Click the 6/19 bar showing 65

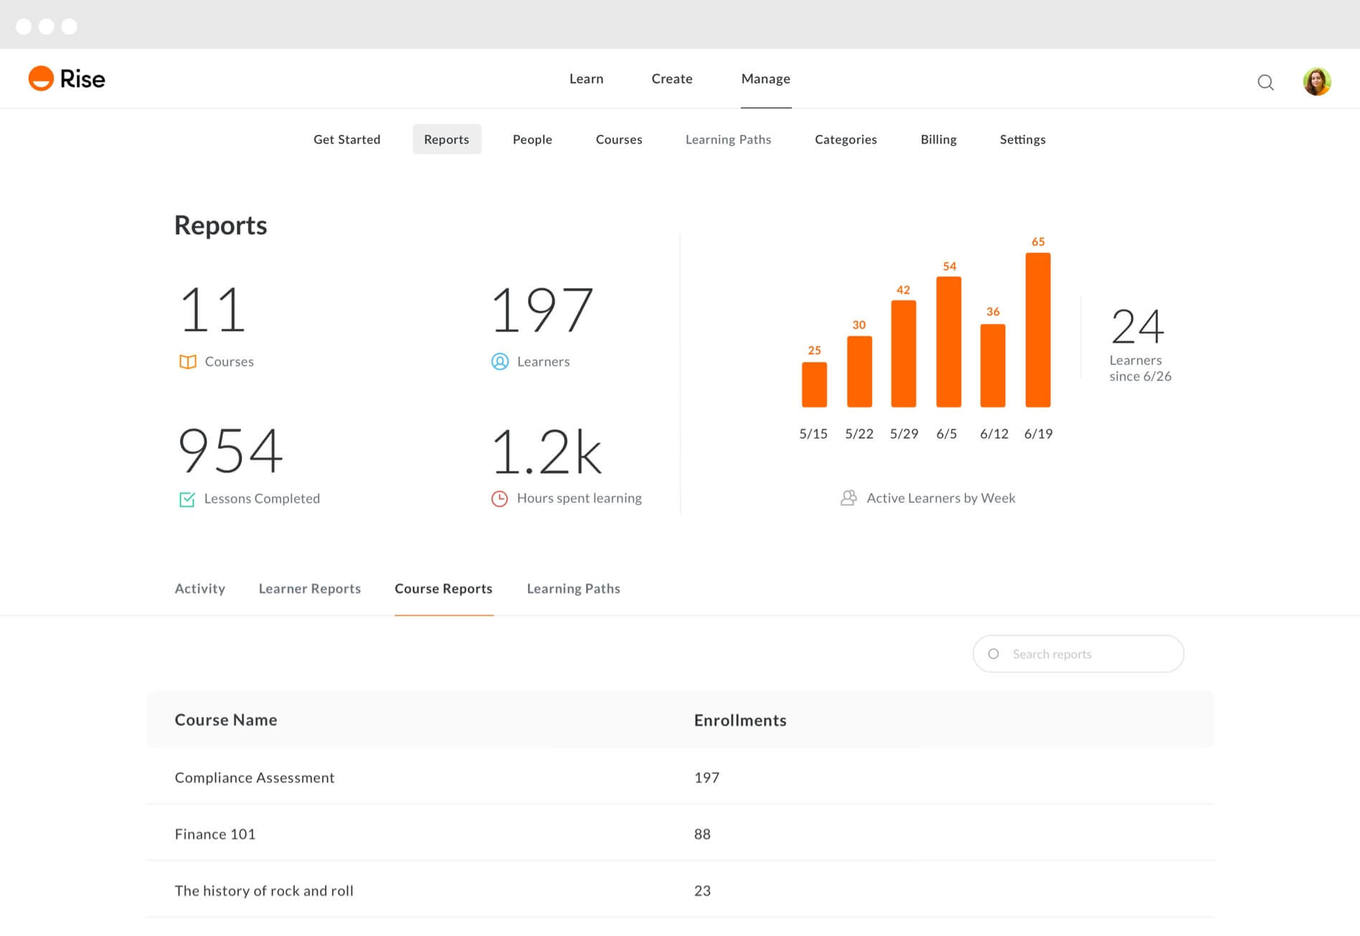coord(1038,330)
